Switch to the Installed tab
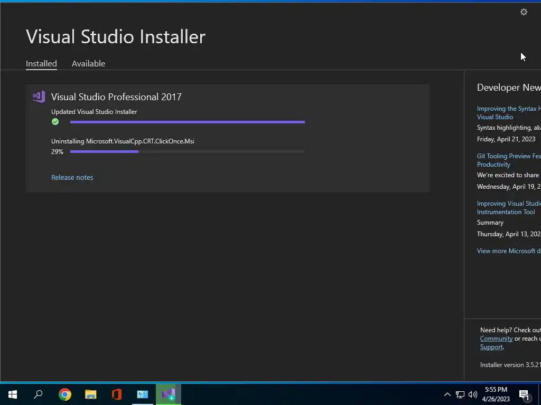Viewport: 541px width, 405px height. (x=41, y=64)
